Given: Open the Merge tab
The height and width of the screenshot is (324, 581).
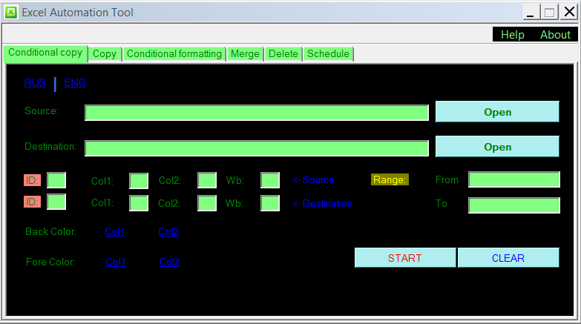Looking at the screenshot, I should point(245,54).
